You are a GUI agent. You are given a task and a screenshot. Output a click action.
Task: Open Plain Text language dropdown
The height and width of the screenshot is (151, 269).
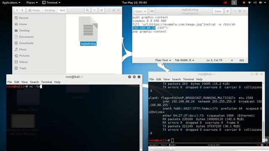tap(163, 60)
